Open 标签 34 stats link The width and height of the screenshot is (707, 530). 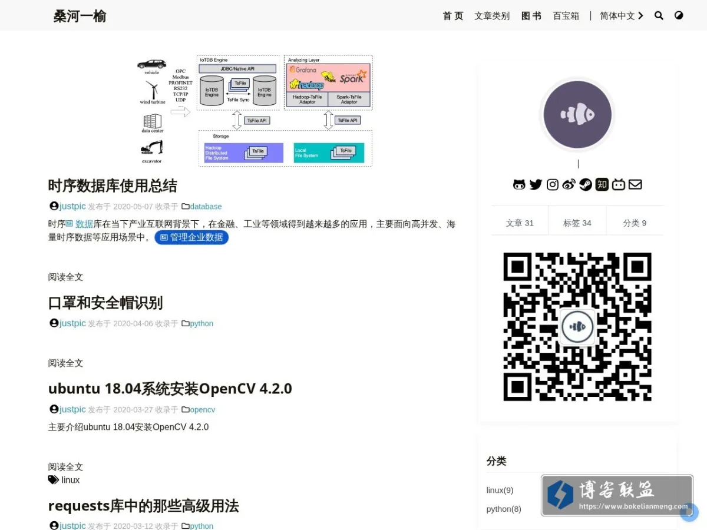pos(577,223)
